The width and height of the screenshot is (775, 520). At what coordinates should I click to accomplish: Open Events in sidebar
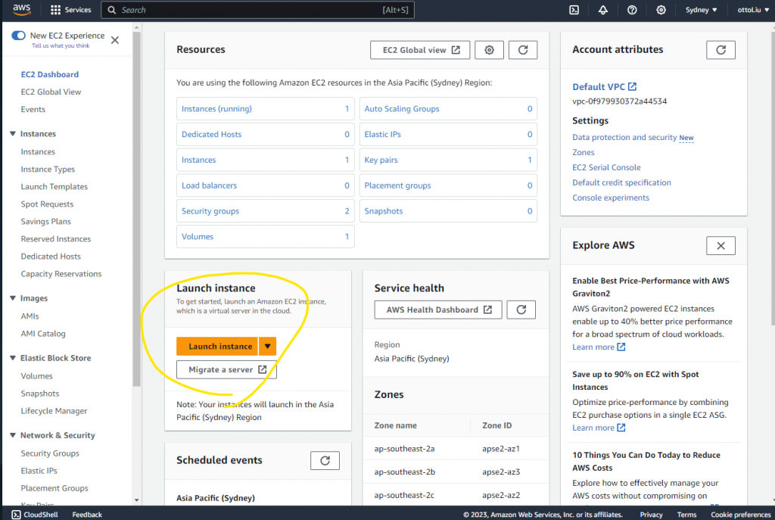click(x=33, y=109)
